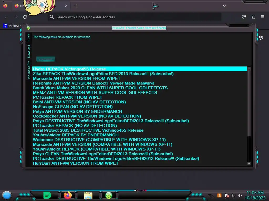Select Hydra REPACK Vichingo455 Release

[x=139, y=69]
